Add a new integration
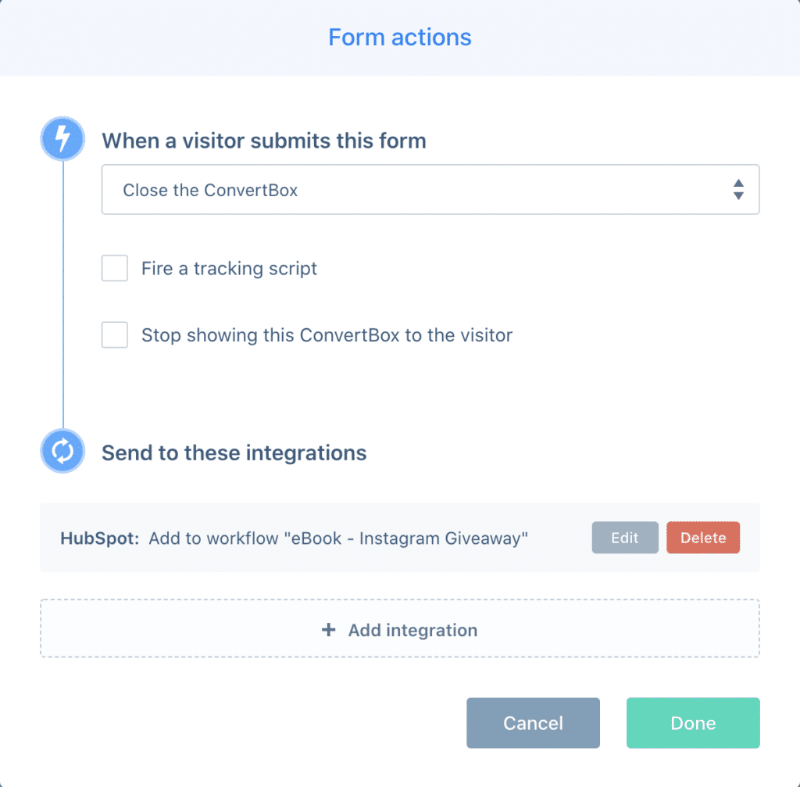The height and width of the screenshot is (787, 800). pos(400,629)
